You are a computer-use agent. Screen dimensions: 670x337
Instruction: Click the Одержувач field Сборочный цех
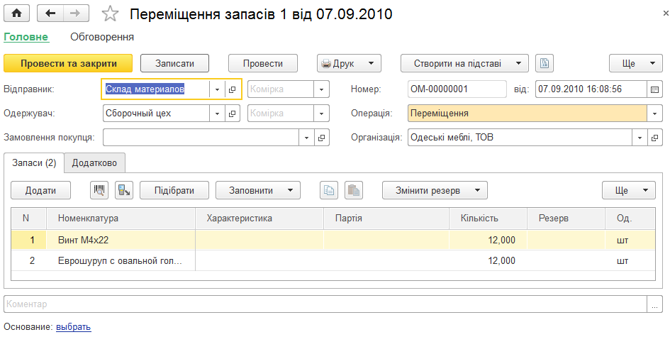pos(157,114)
